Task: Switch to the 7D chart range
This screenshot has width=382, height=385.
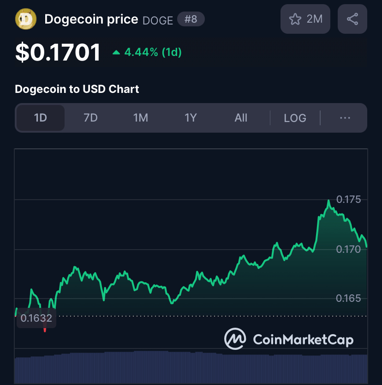Action: [90, 118]
